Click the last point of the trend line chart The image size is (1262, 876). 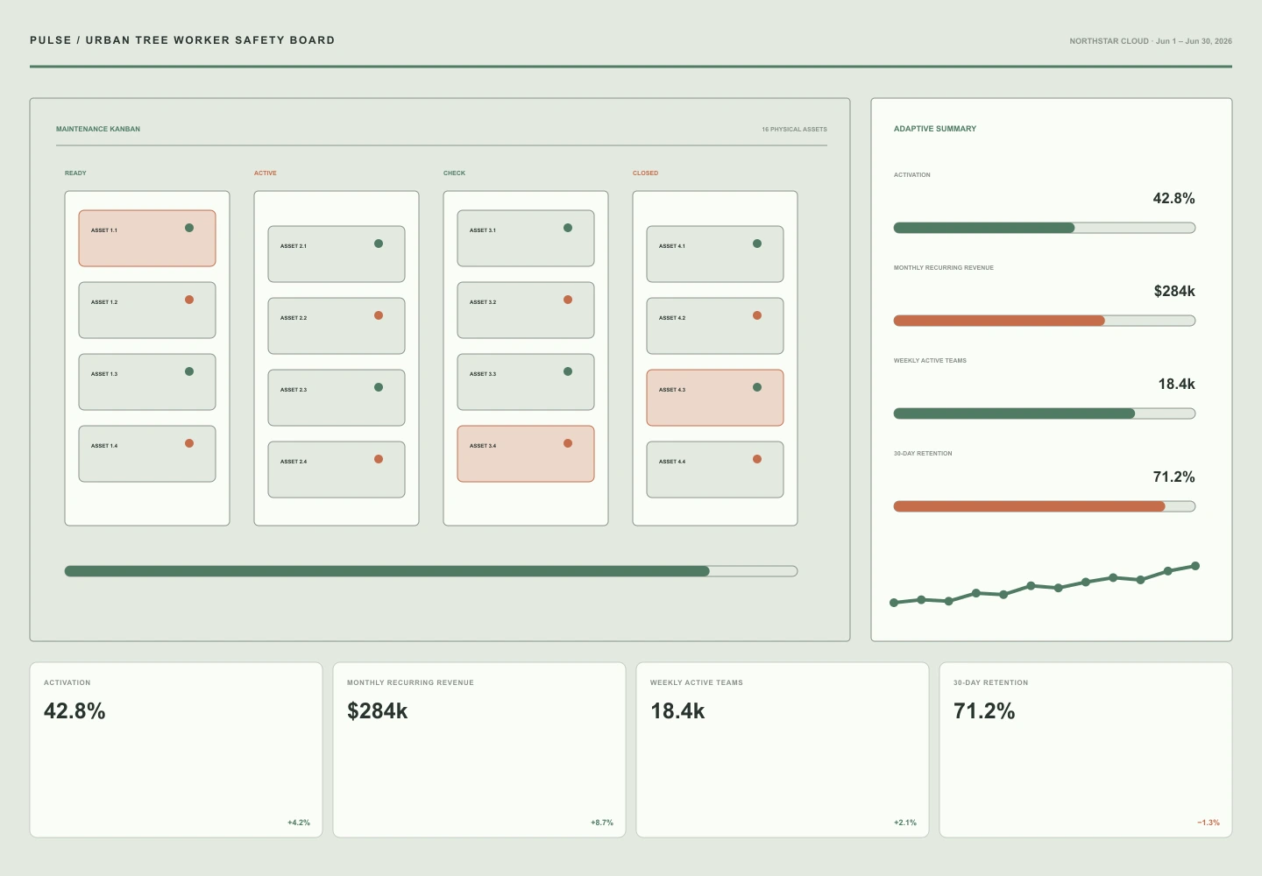click(1195, 566)
